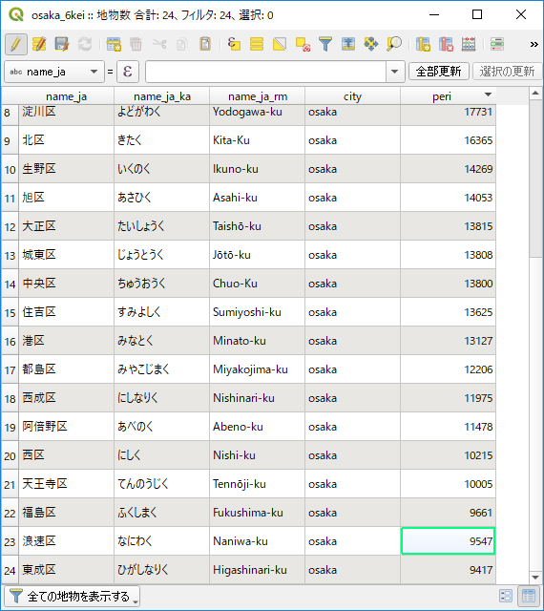Toggle editing mode pencil icon

(x=16, y=44)
